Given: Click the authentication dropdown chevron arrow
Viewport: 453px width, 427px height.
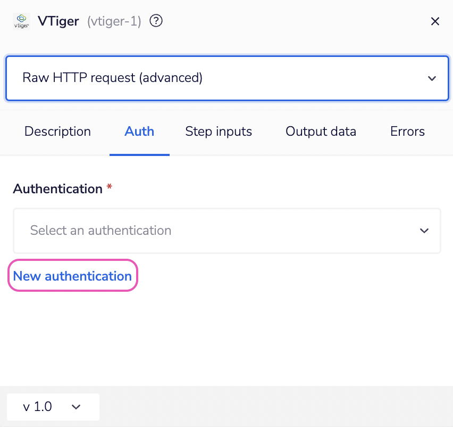Looking at the screenshot, I should coord(424,231).
